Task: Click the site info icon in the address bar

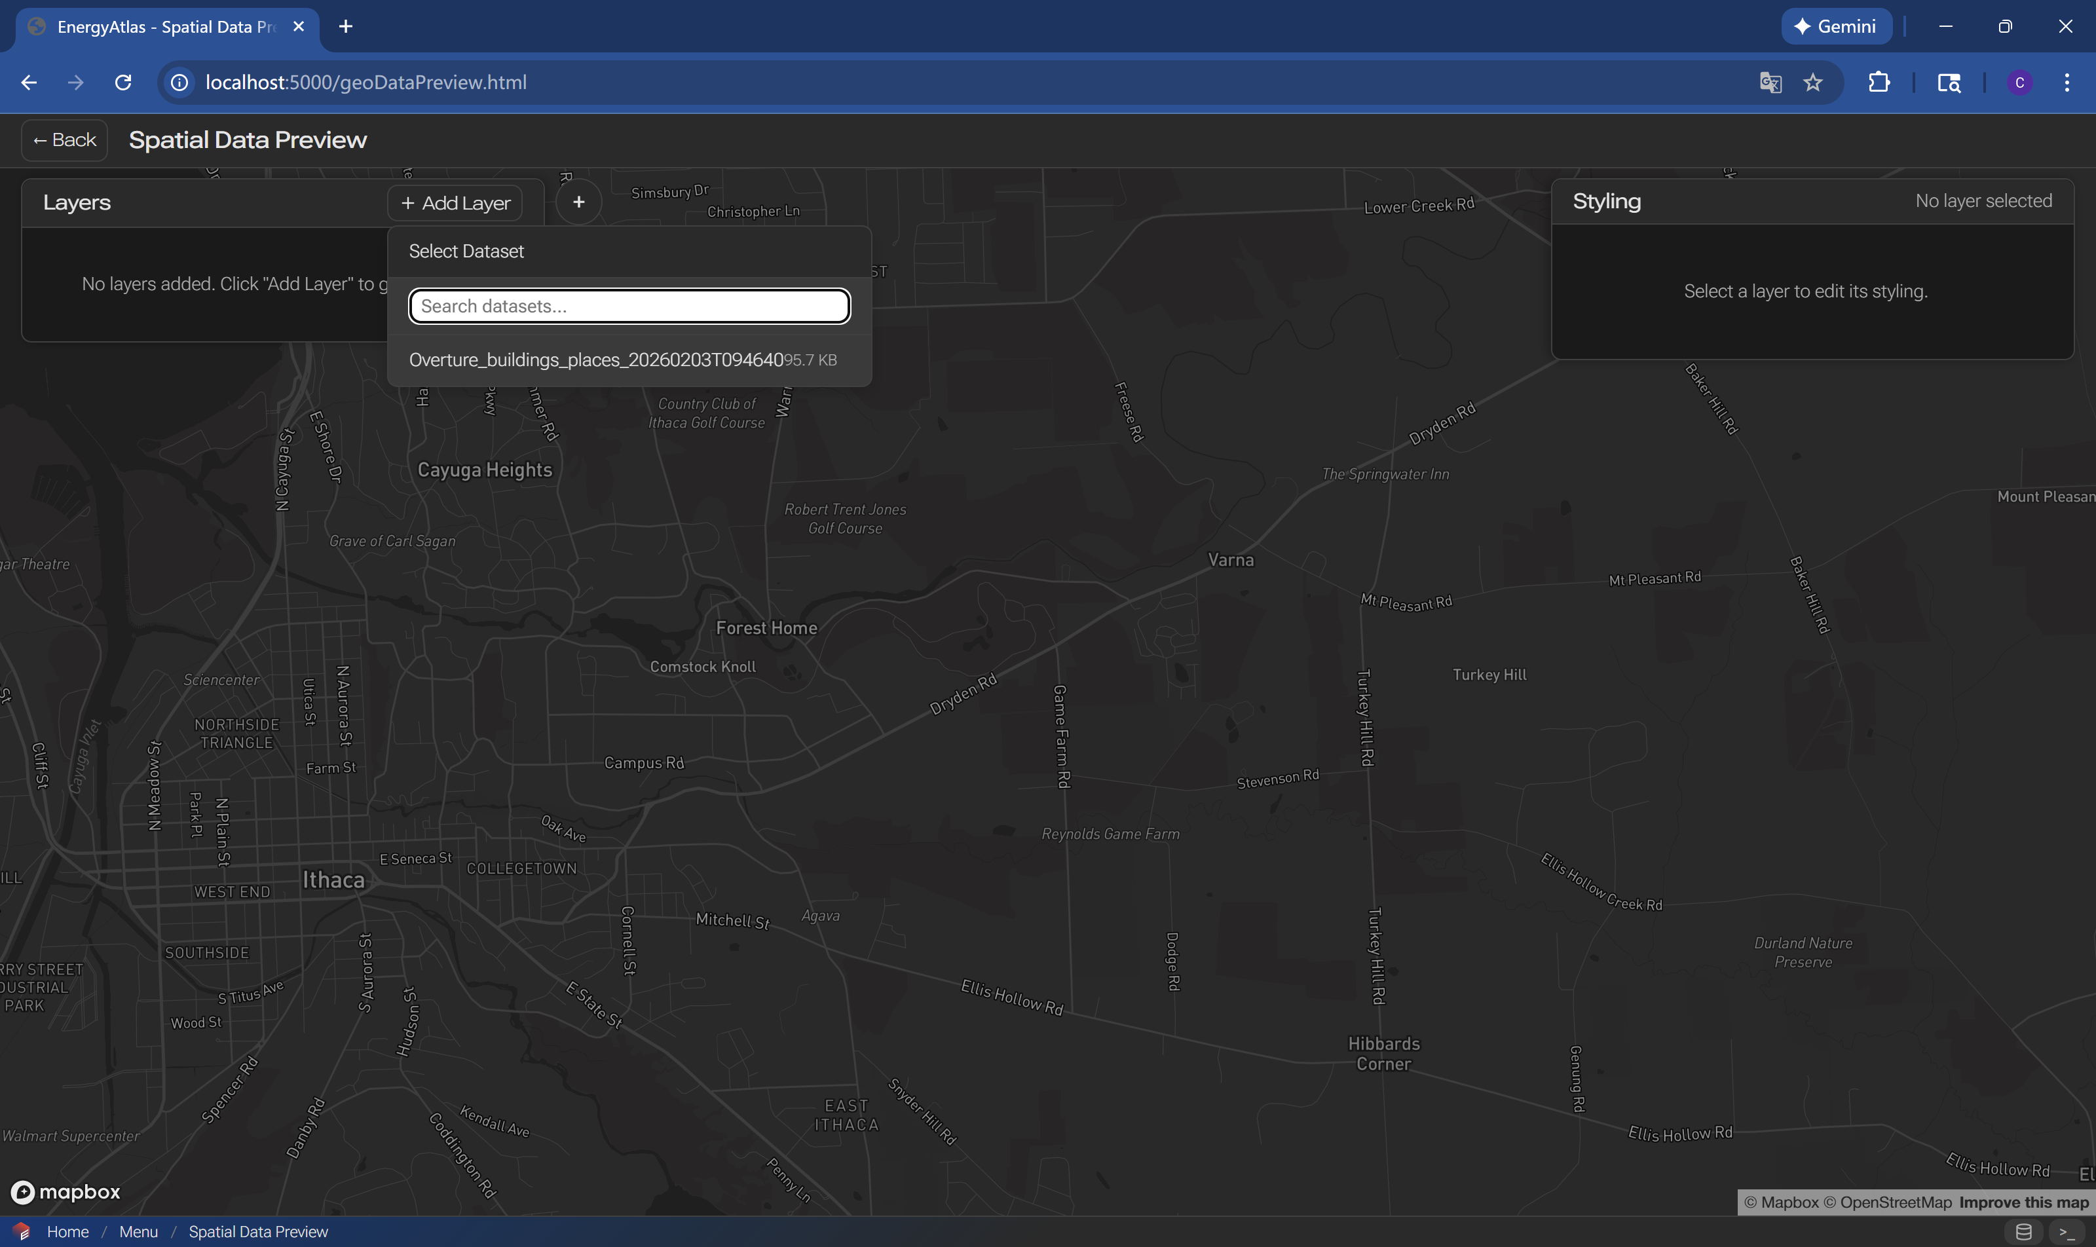Action: point(179,81)
